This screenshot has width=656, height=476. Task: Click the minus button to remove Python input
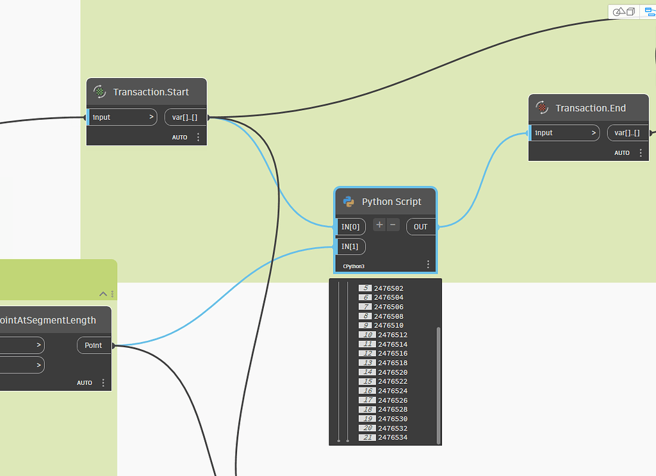[393, 225]
